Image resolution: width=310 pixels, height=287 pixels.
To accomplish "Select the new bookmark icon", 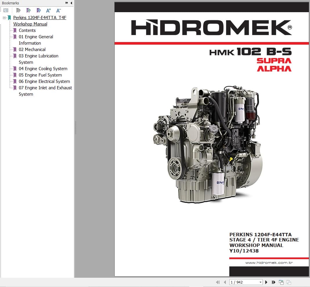I will (x=28, y=10).
